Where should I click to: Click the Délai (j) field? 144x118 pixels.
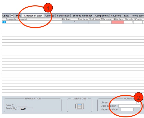point(22,105)
